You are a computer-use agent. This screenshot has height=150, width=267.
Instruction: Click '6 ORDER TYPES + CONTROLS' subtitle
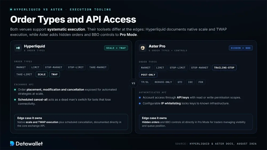(x=168, y=50)
